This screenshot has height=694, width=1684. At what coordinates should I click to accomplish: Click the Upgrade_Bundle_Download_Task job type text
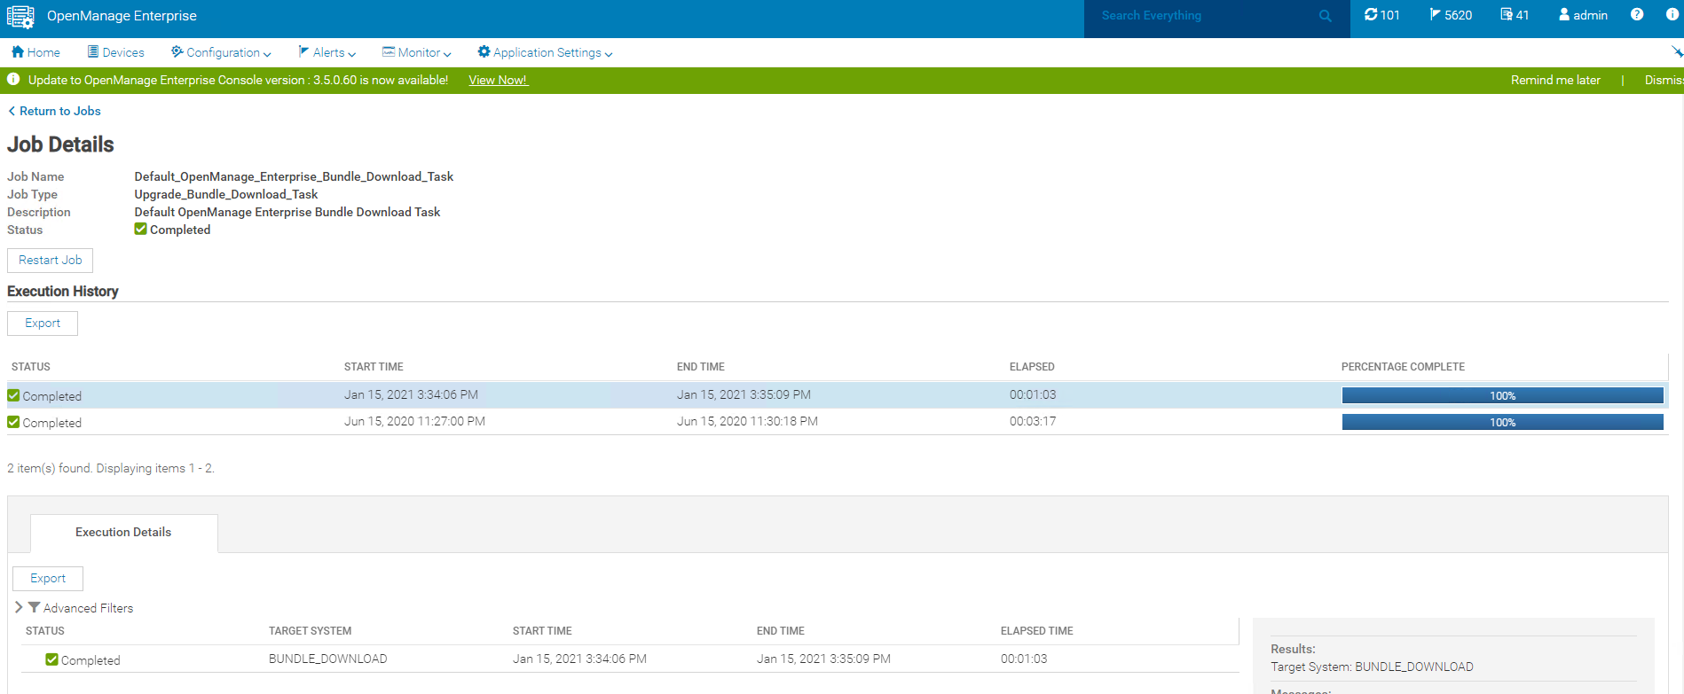tap(225, 194)
